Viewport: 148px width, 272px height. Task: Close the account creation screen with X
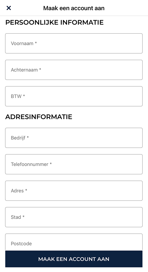pos(9,8)
